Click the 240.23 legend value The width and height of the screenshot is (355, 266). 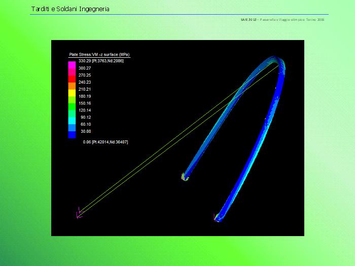[x=85, y=82]
